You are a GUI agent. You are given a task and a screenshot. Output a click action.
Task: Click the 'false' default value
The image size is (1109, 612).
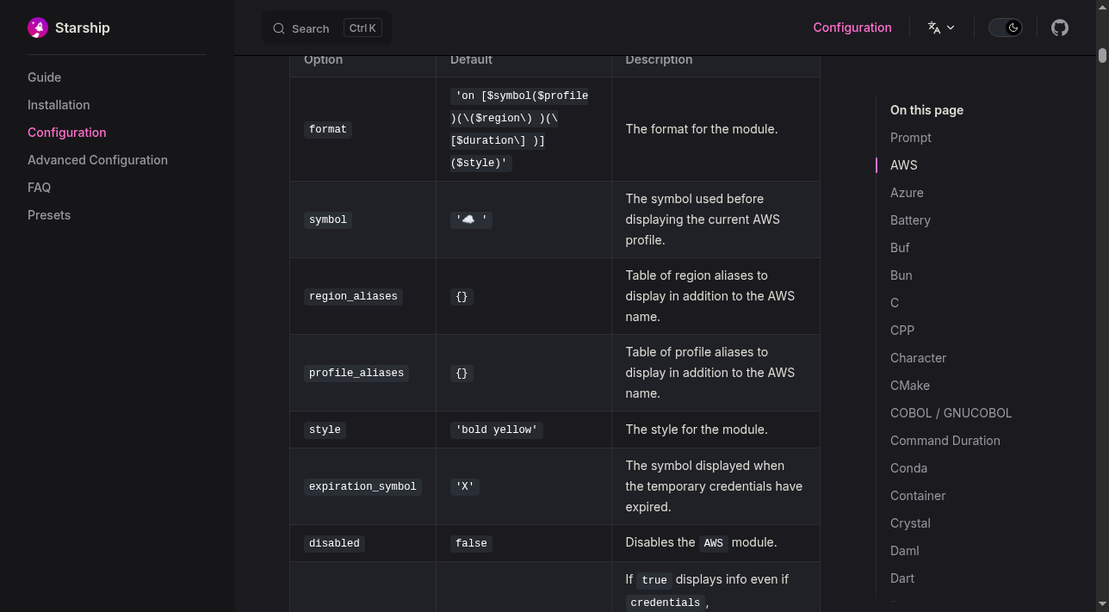[471, 543]
